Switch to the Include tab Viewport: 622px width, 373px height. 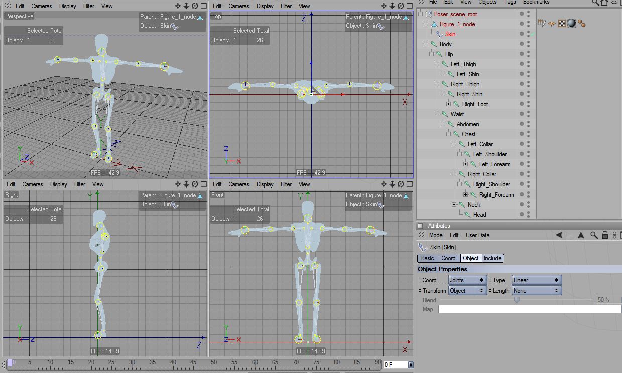coord(492,258)
